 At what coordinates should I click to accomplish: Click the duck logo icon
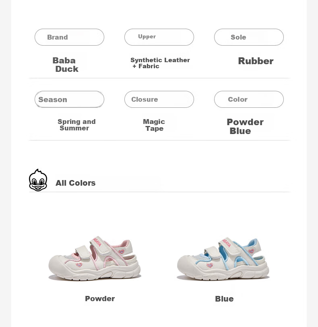point(38,180)
